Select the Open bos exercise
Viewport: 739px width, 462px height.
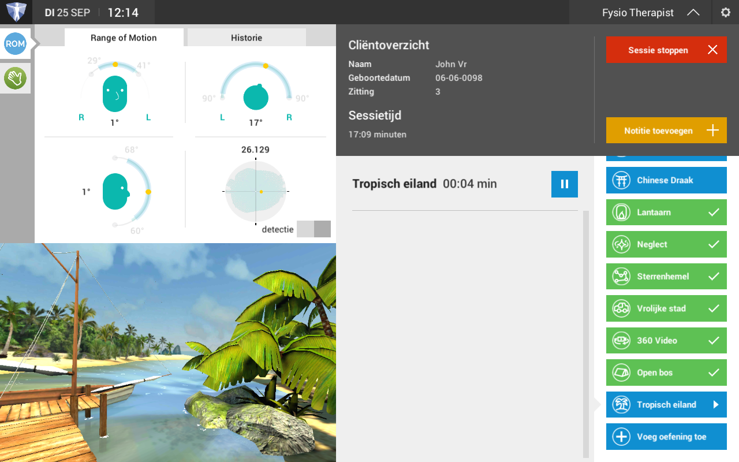pyautogui.click(x=666, y=372)
